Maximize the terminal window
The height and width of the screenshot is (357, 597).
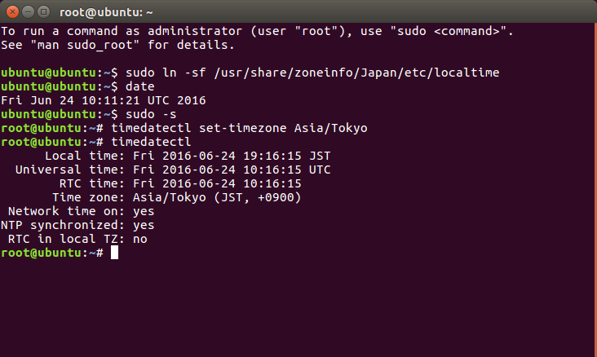coord(44,12)
